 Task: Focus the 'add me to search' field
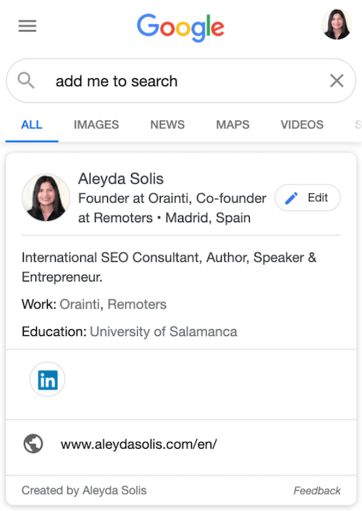(181, 80)
